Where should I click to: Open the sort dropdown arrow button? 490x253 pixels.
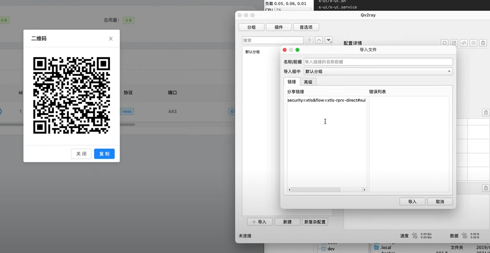[329, 40]
